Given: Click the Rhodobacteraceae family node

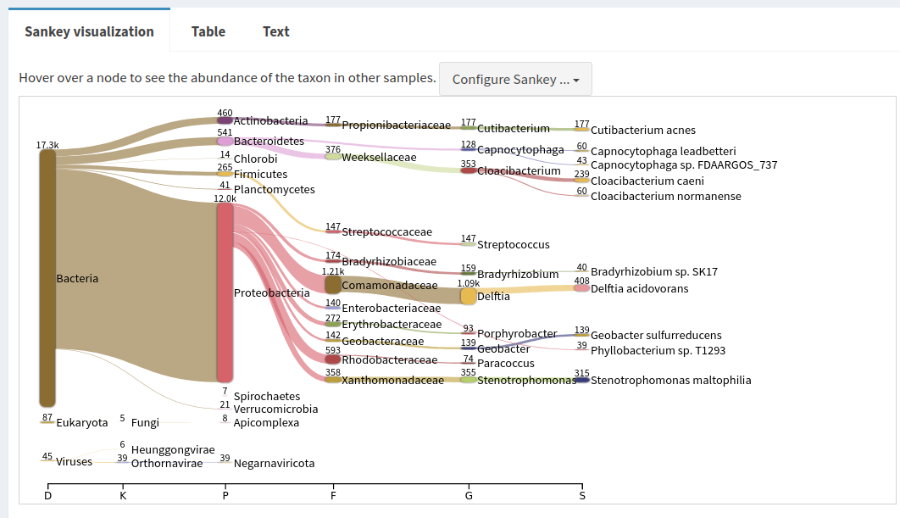Looking at the screenshot, I should [333, 359].
